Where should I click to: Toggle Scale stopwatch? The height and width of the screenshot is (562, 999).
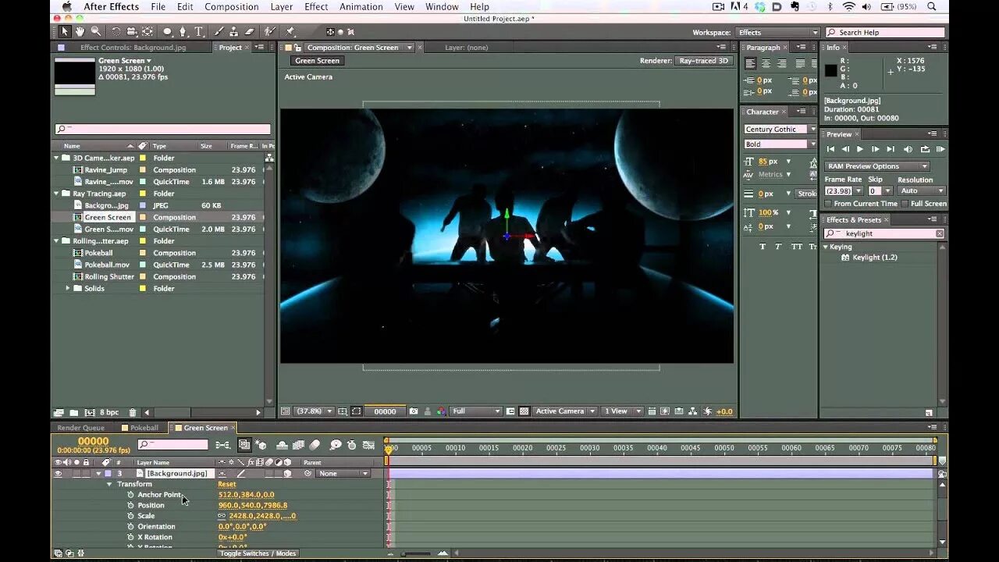click(130, 516)
